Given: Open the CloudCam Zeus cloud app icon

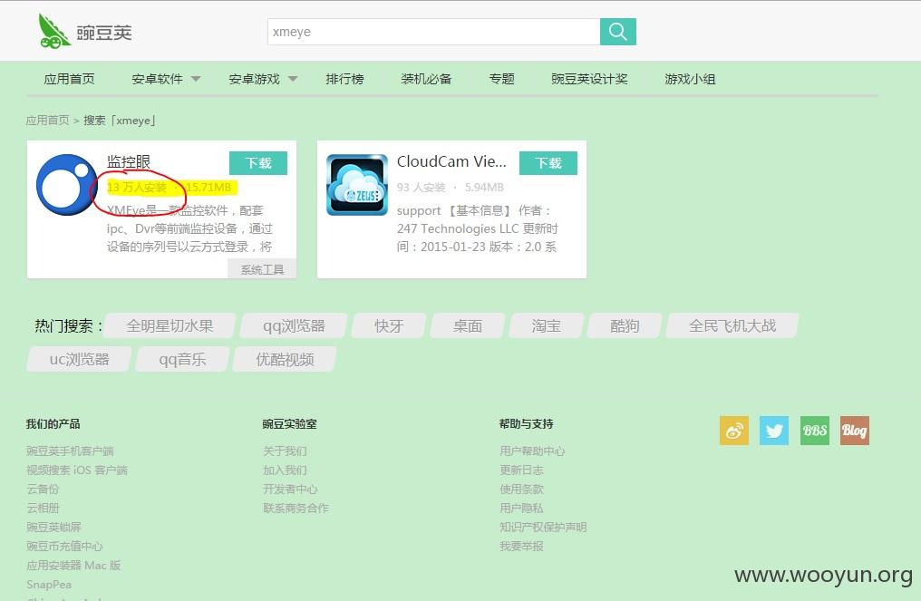Looking at the screenshot, I should (357, 185).
